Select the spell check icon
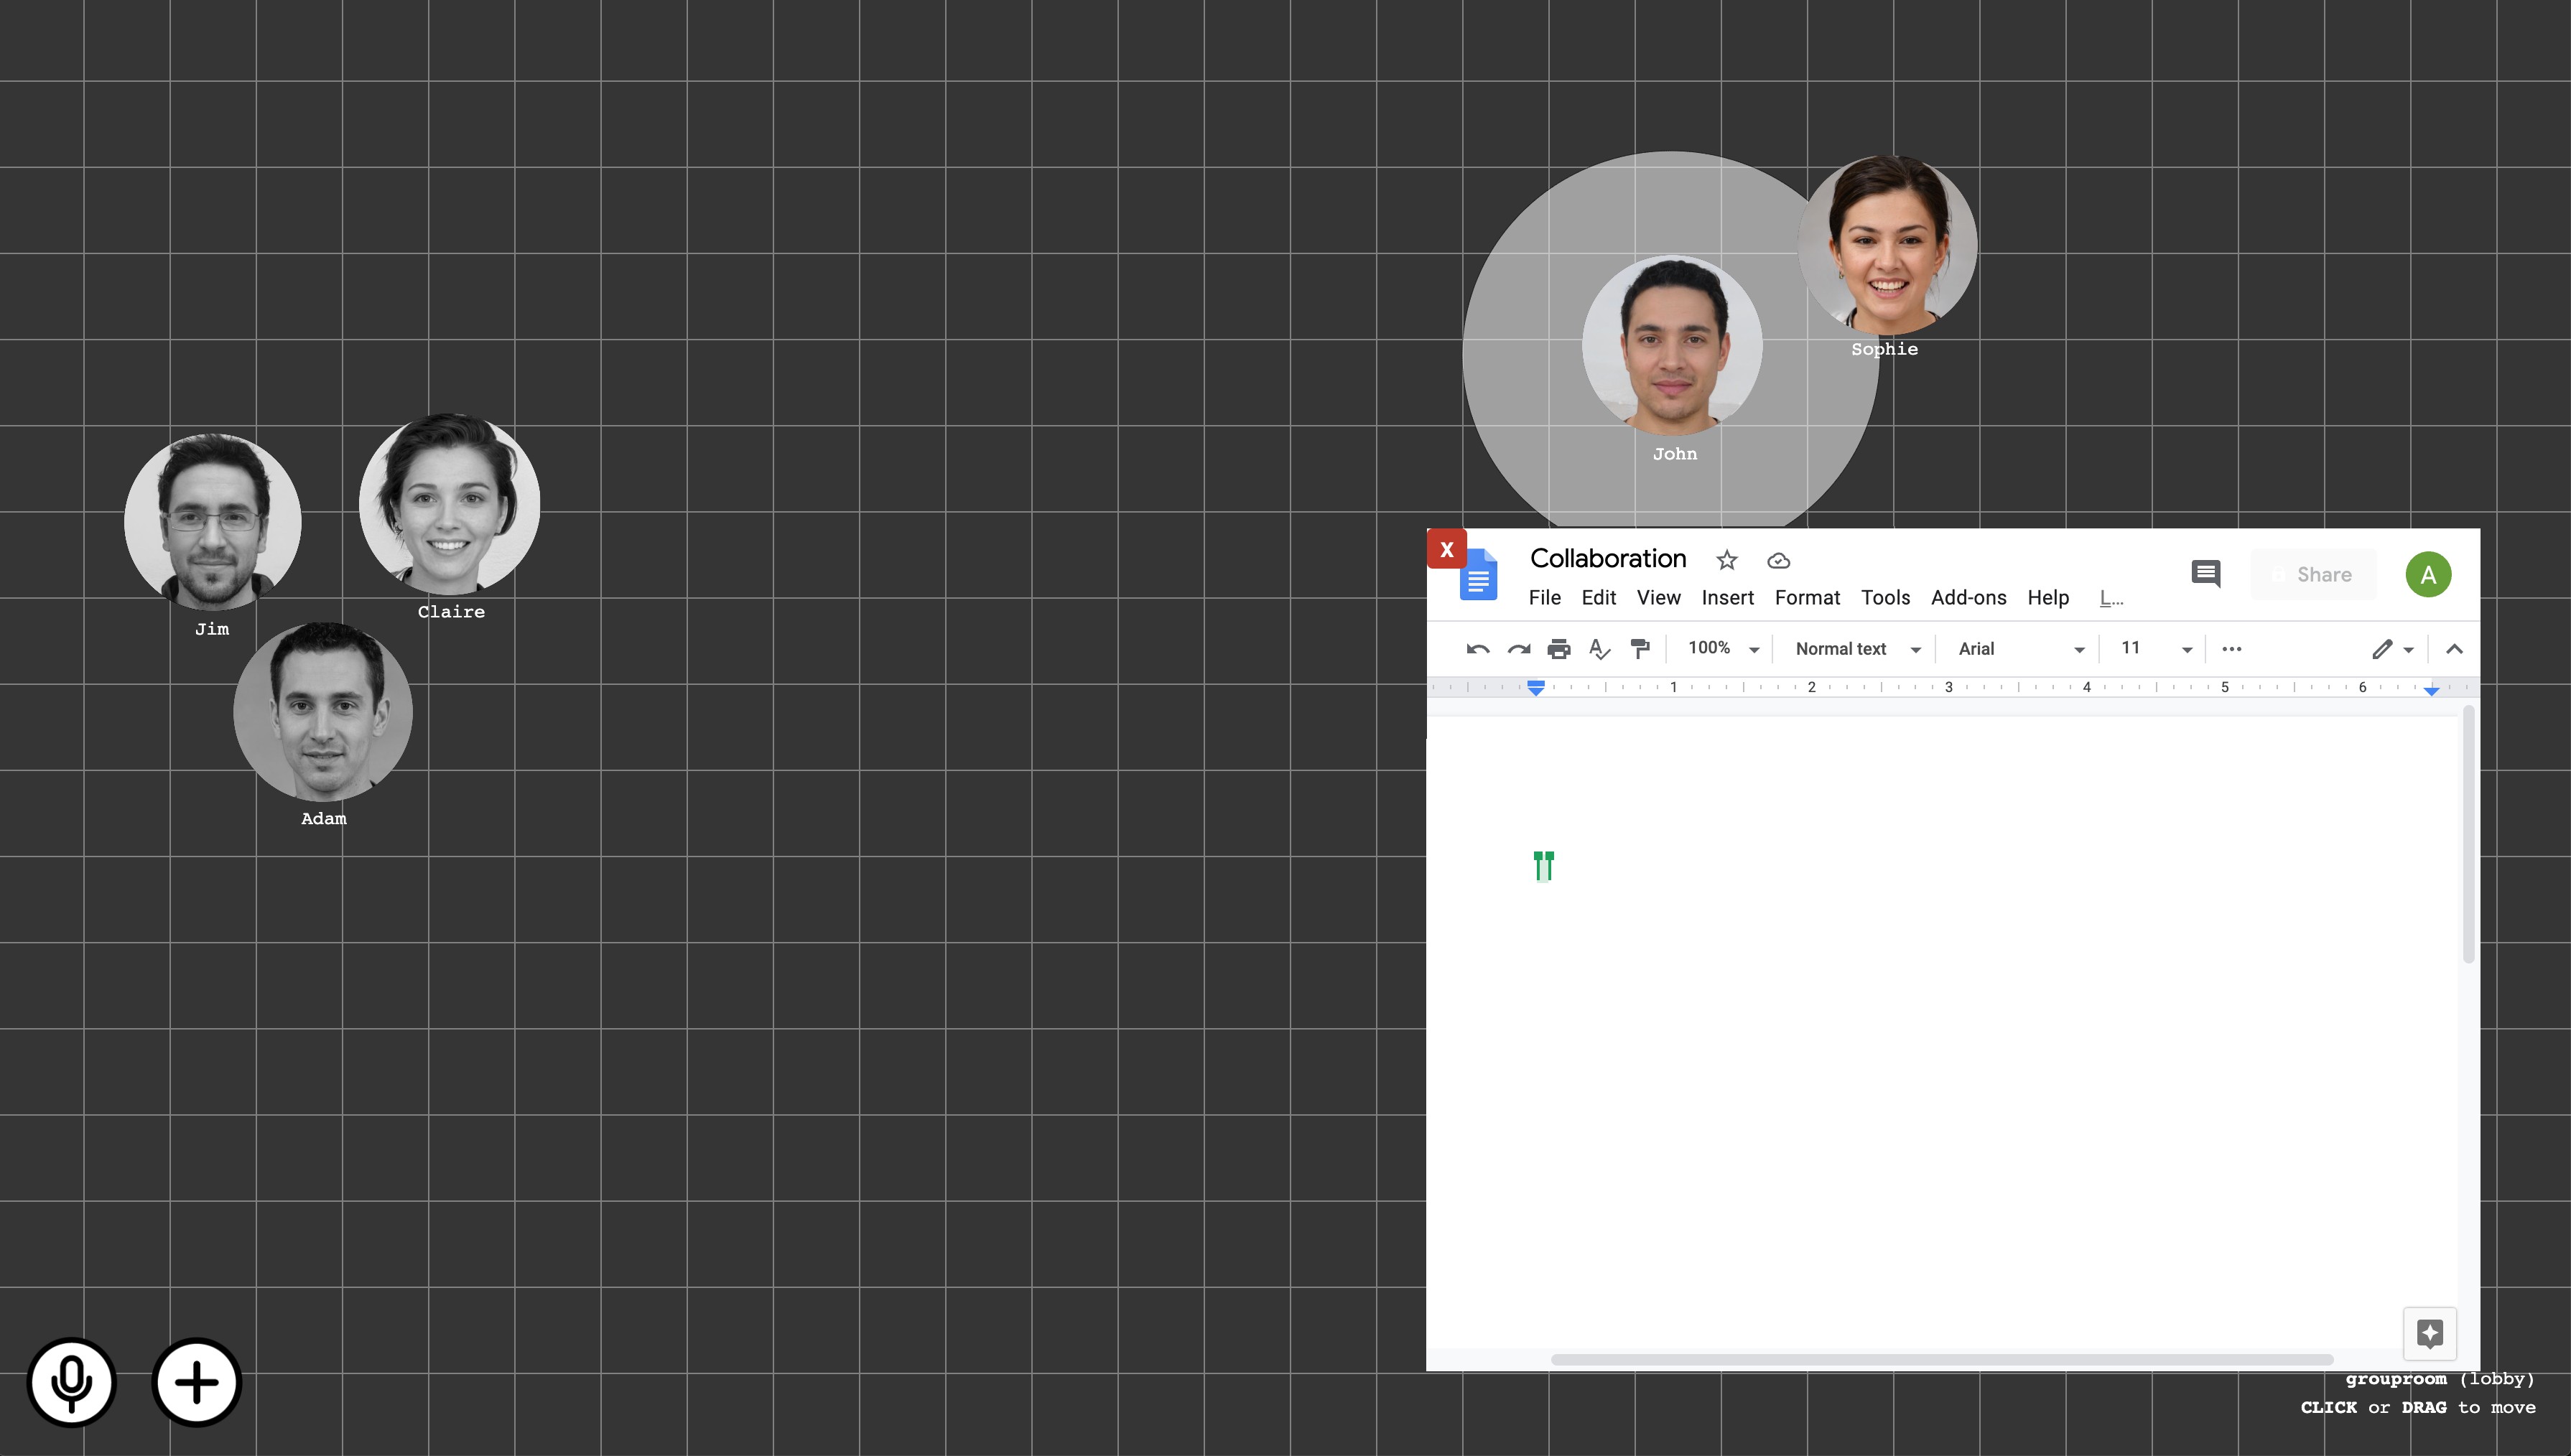The height and width of the screenshot is (1456, 2571). [1599, 649]
